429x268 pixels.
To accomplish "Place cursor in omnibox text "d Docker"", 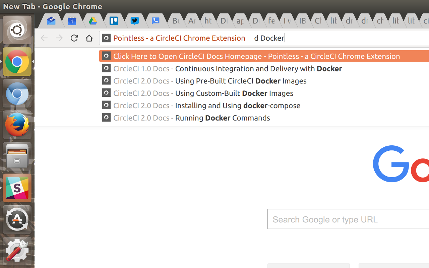I will tap(269, 38).
